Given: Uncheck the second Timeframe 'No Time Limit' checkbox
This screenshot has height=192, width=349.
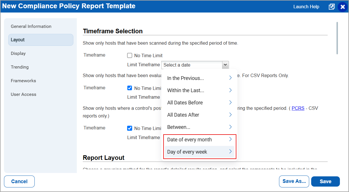Looking at the screenshot, I should [x=130, y=88].
